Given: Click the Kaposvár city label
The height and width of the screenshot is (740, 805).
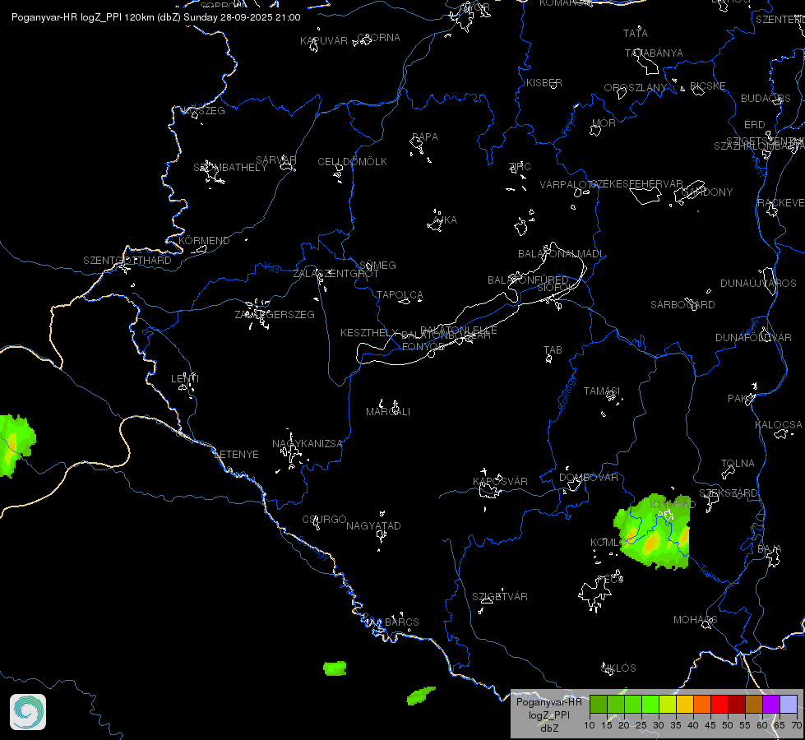Looking at the screenshot, I should point(500,481).
